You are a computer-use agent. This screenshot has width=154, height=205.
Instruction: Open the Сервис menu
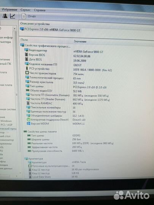coord(25,10)
